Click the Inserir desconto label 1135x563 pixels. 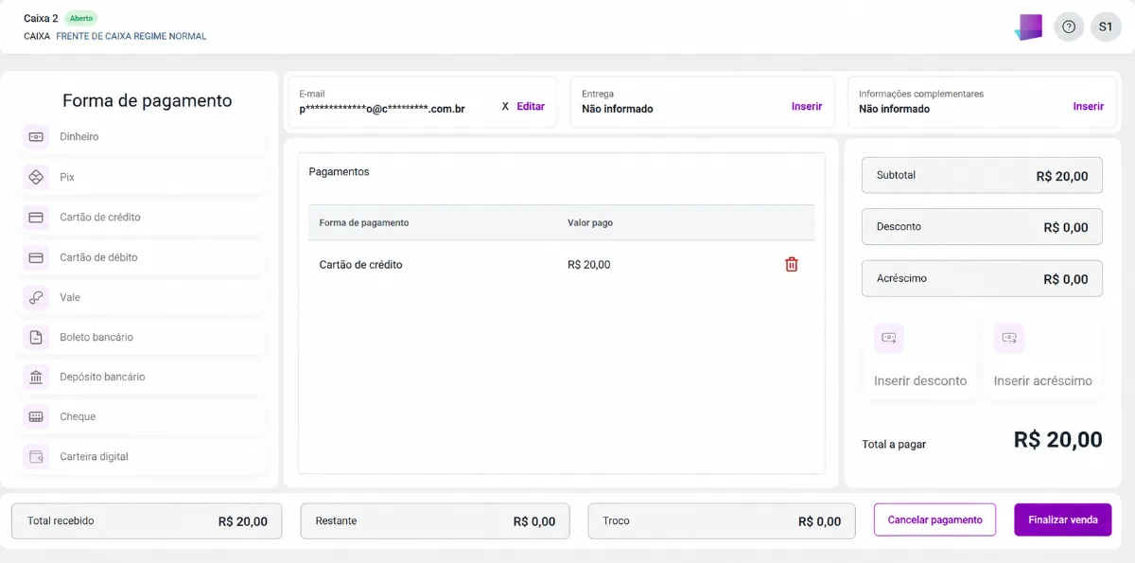(920, 381)
